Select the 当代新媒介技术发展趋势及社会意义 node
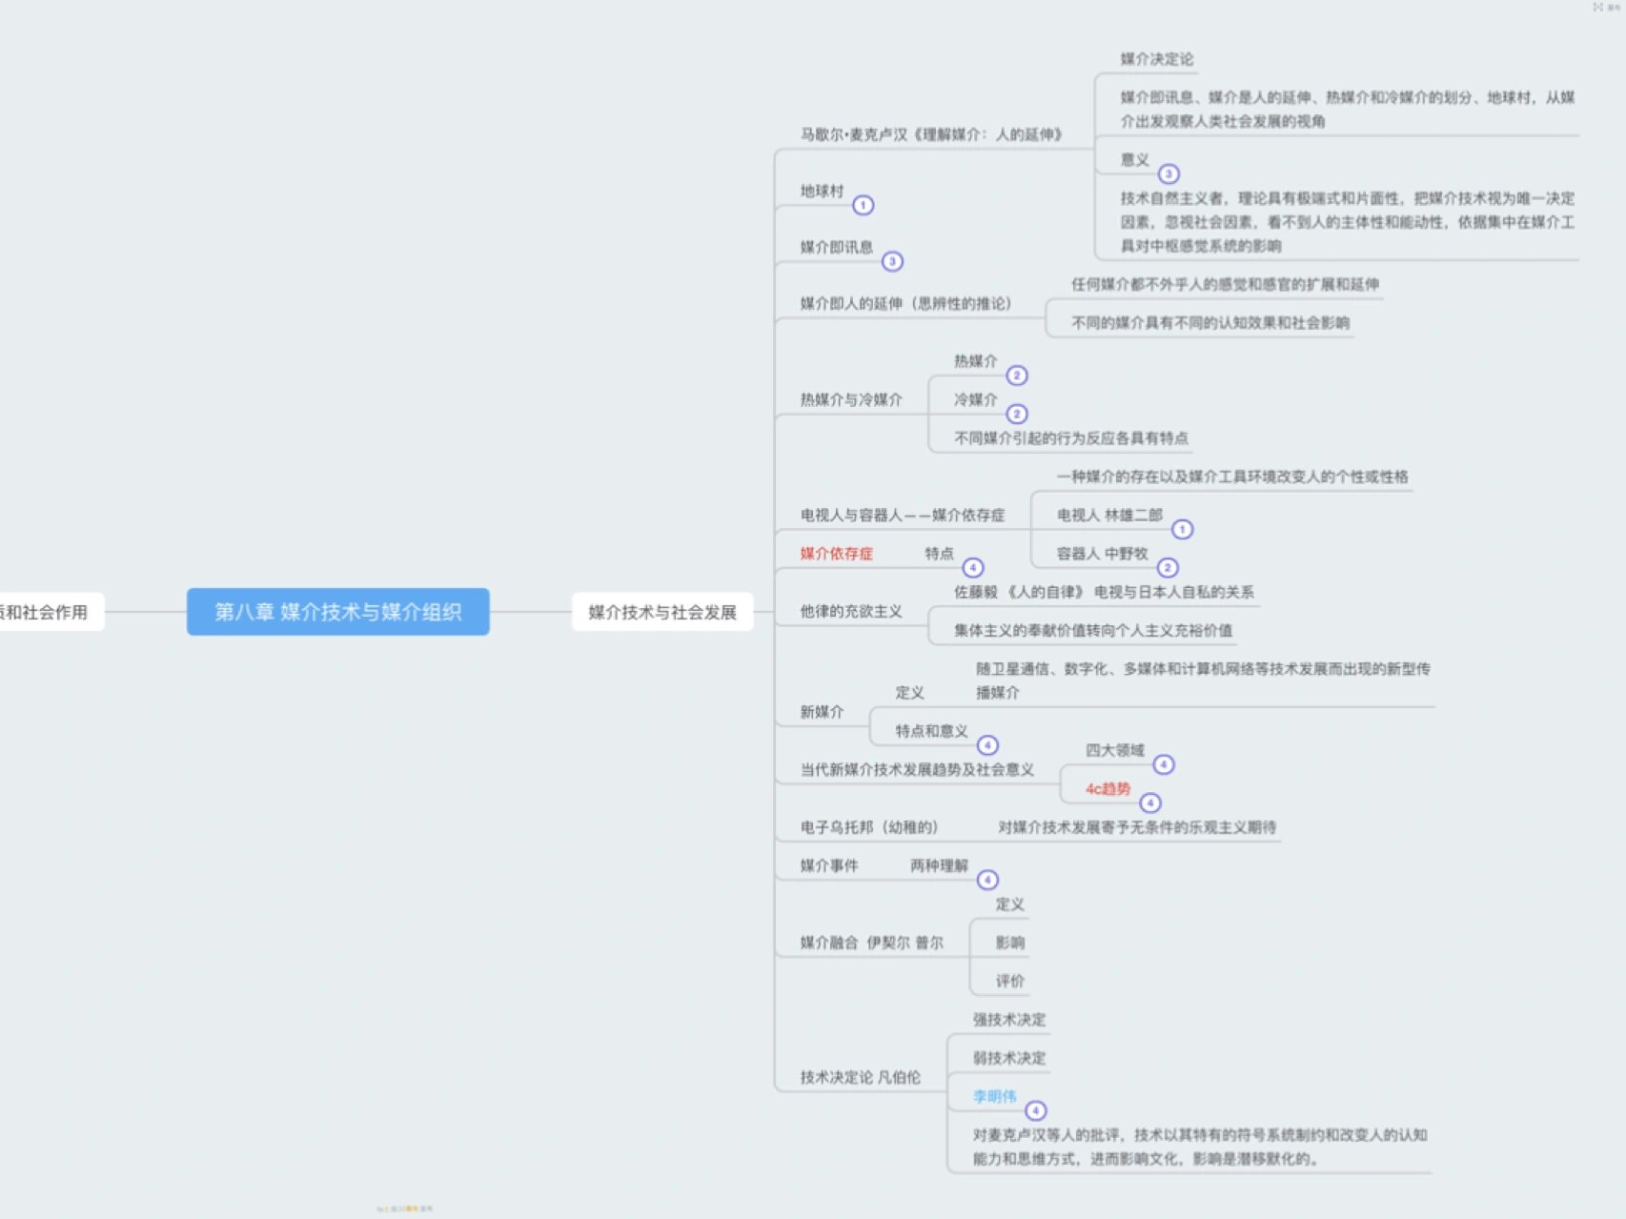 [917, 769]
